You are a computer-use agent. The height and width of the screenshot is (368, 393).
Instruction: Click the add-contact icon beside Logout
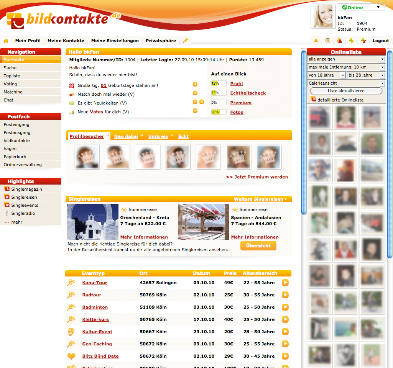(x=363, y=41)
